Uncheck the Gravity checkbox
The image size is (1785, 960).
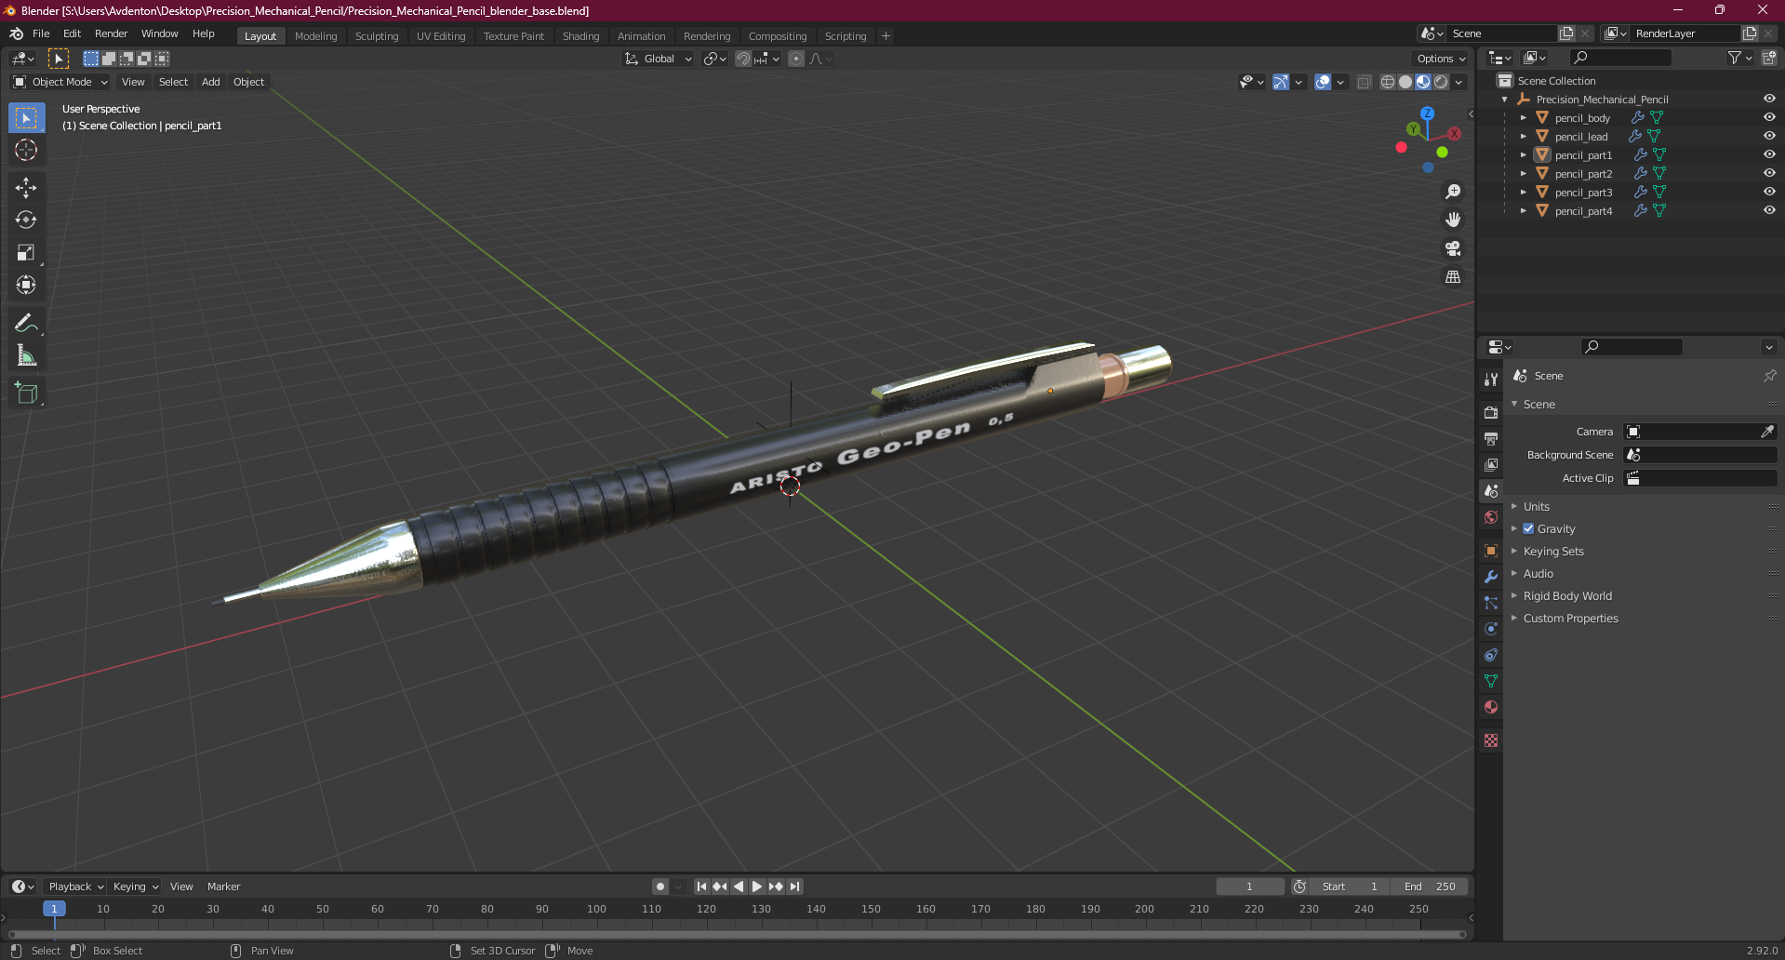[1528, 528]
